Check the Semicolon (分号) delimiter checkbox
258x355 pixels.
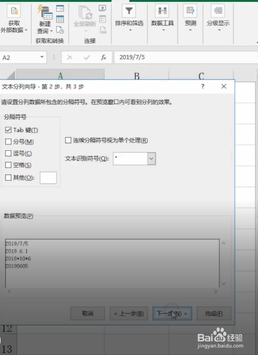[x=8, y=142]
